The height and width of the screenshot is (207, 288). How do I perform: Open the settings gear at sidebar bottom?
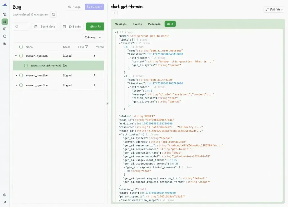[x=4, y=195]
